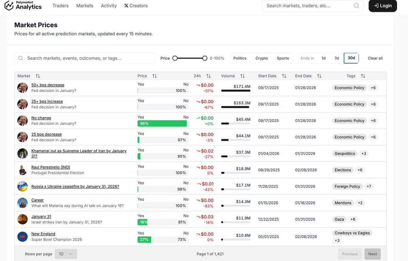Expand extra tags on the Geopolitics row
408x261 pixels.
[363, 153]
